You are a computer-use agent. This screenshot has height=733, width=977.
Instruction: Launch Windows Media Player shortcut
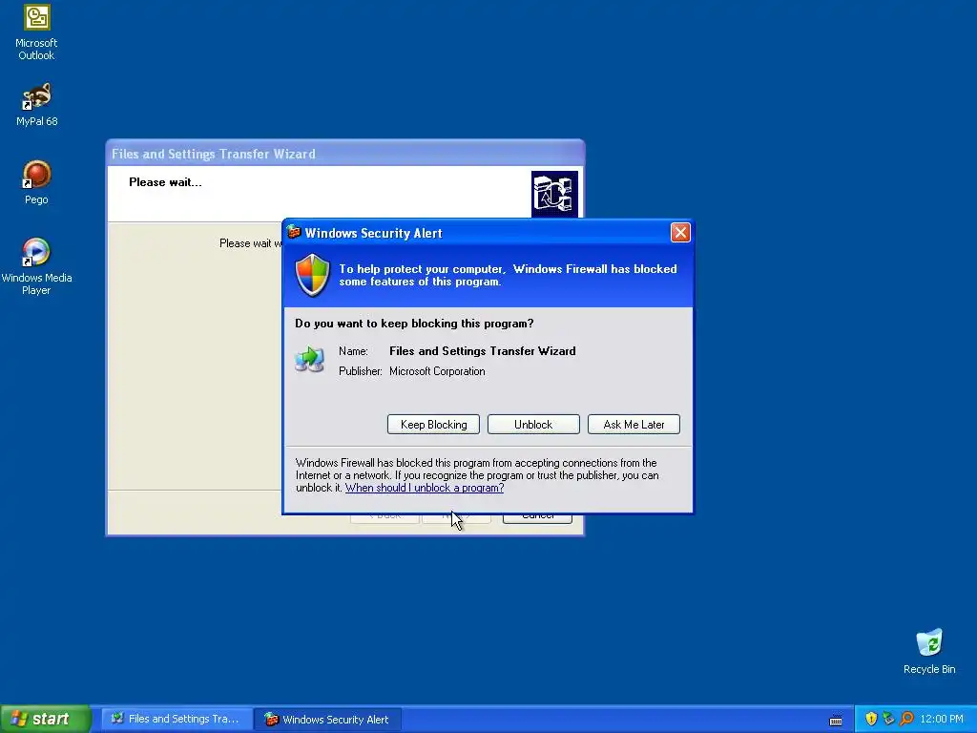pyautogui.click(x=37, y=267)
